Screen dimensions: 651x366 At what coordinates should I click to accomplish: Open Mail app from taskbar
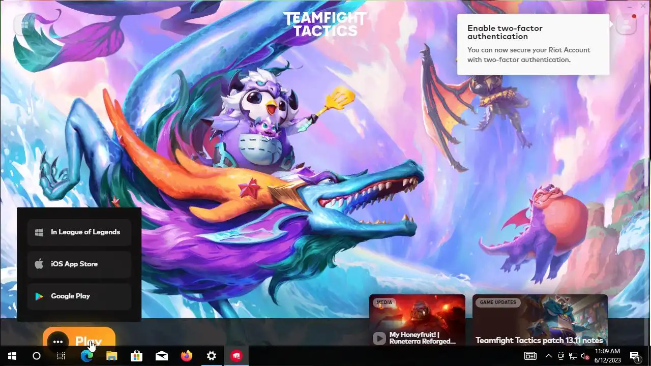pos(162,356)
